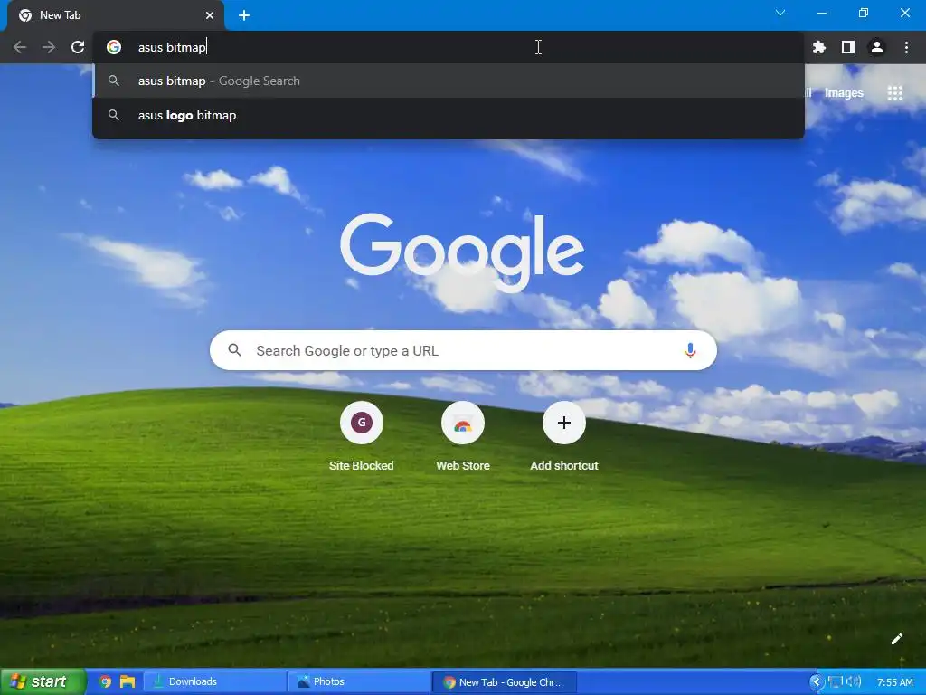Select the New Tab - Google Chrome taskbar item
This screenshot has width=926, height=695.
(x=503, y=682)
